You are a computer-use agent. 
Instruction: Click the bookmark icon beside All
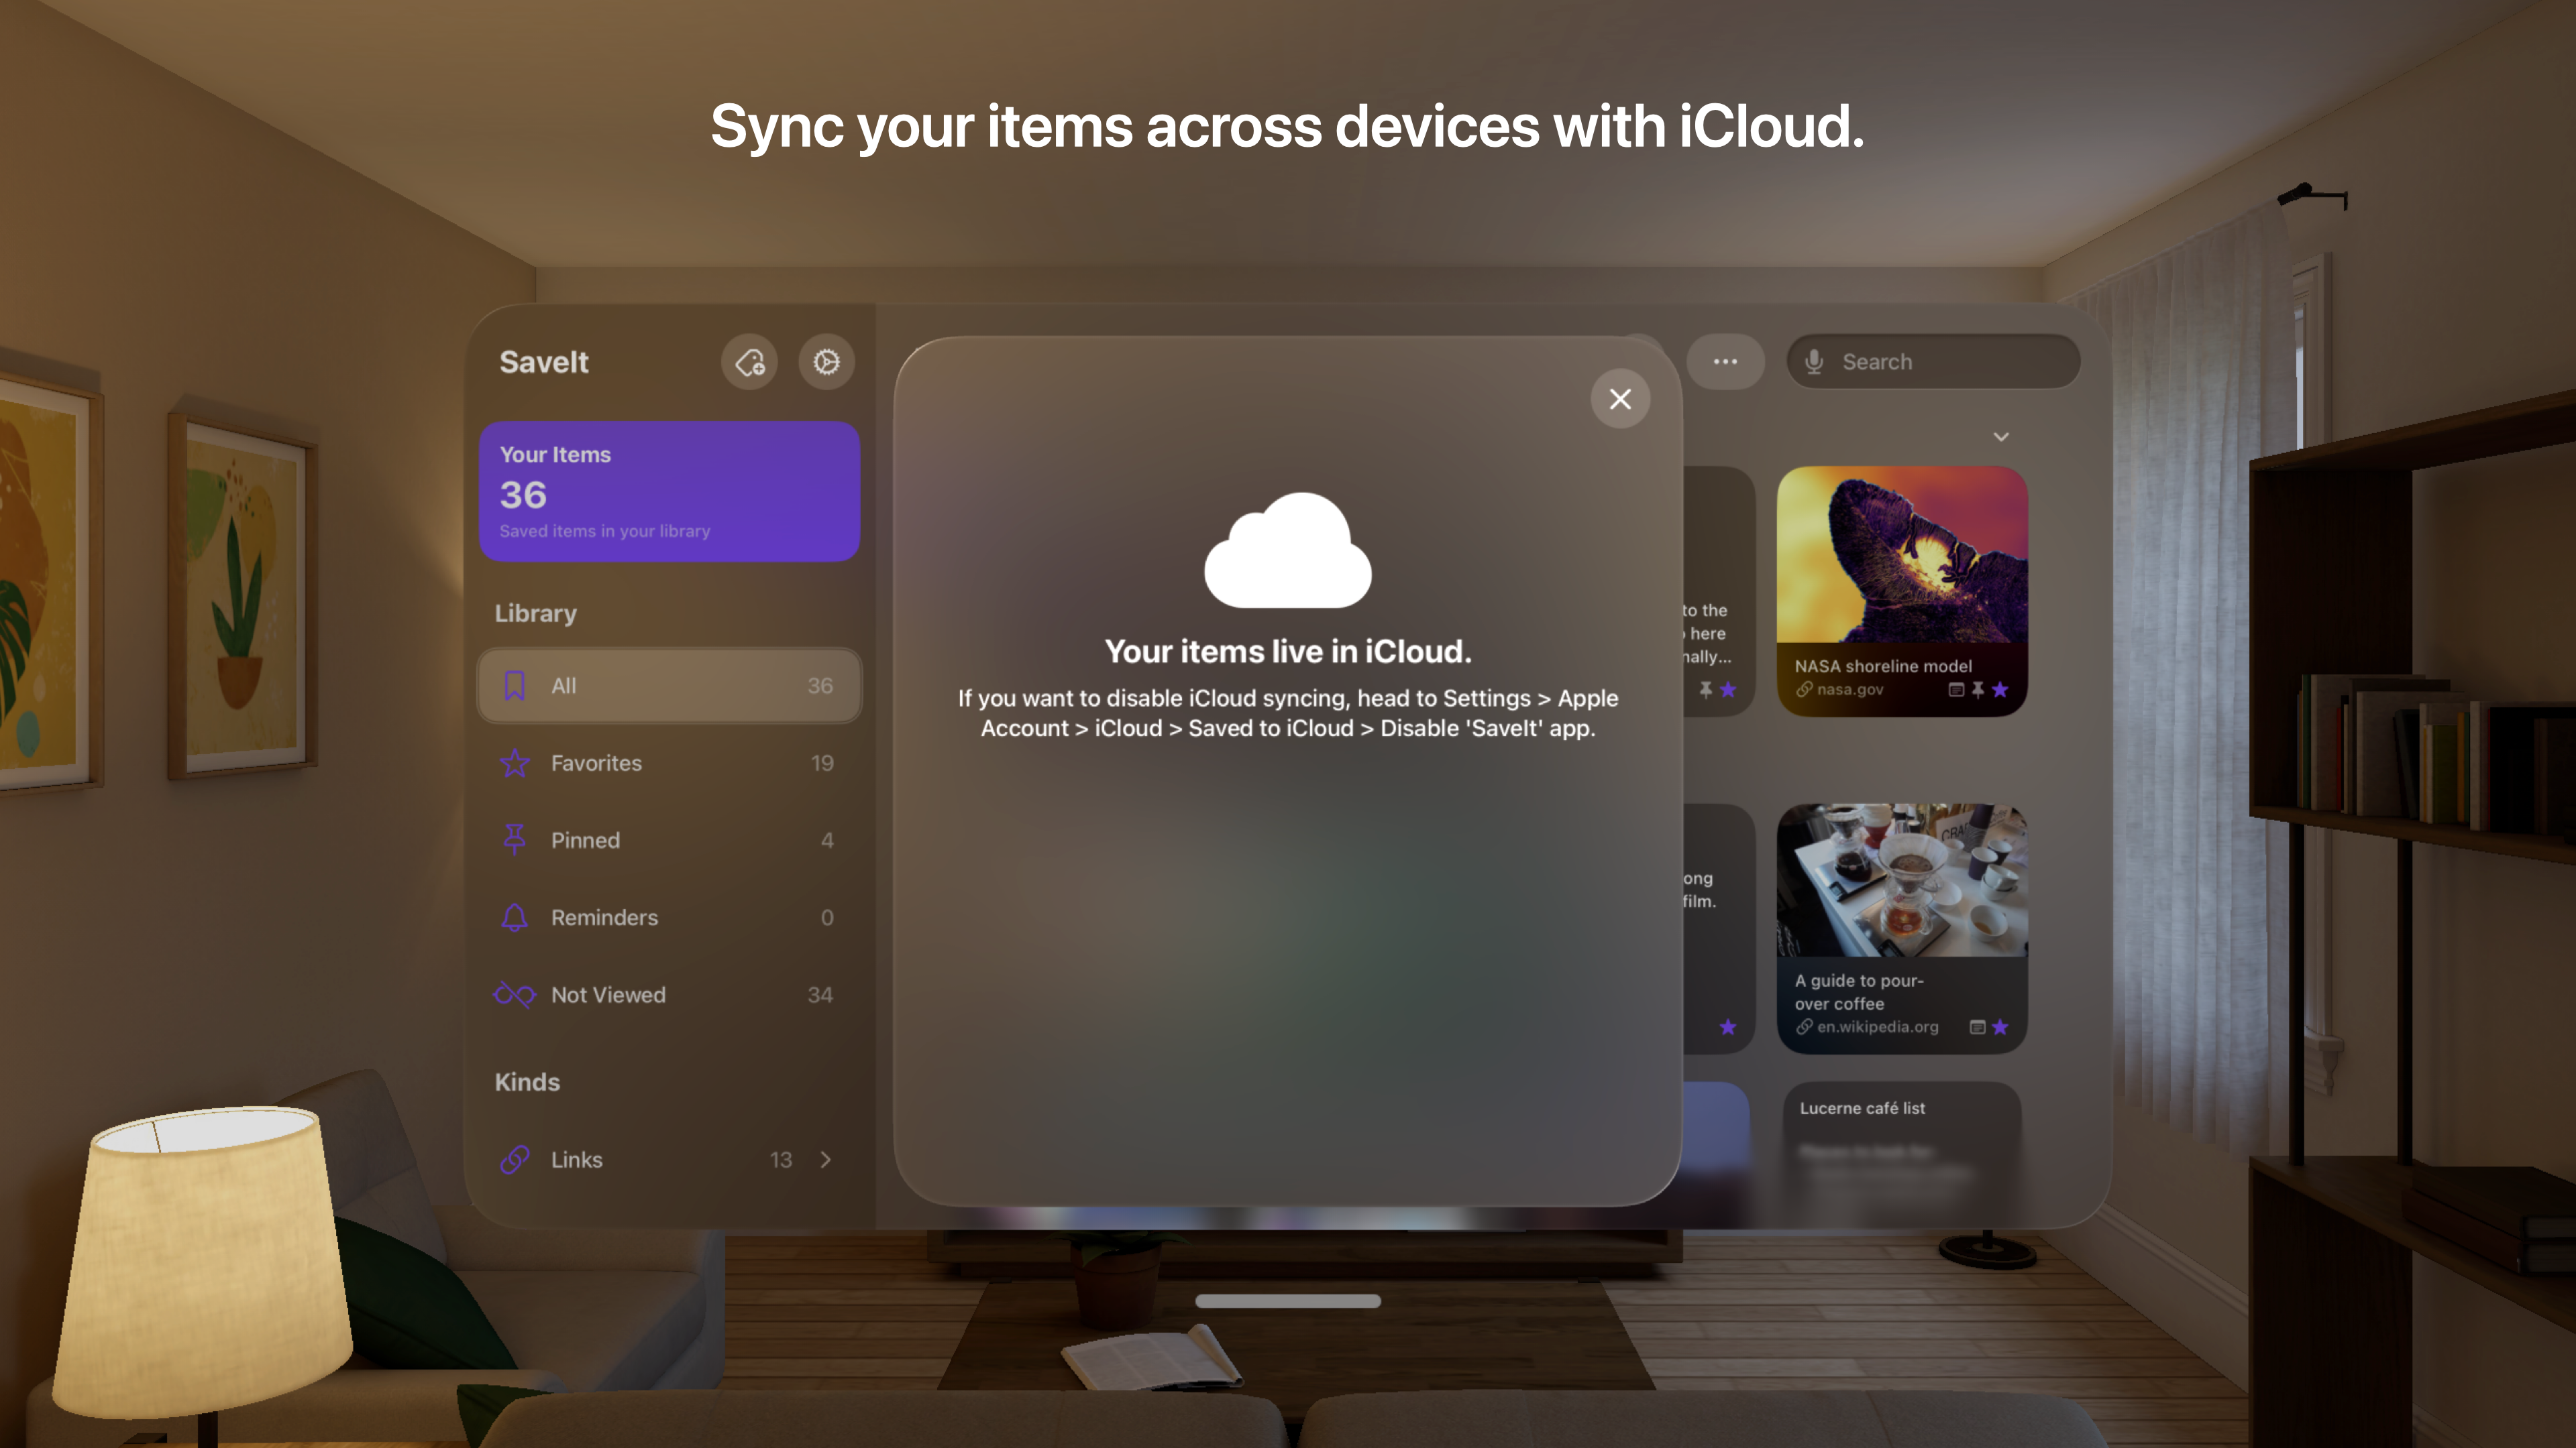514,686
